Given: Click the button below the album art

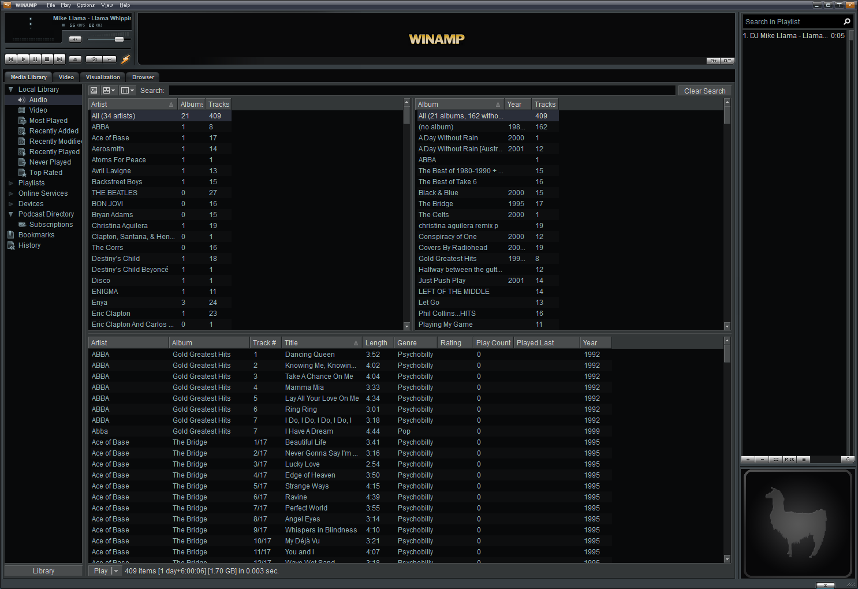Looking at the screenshot, I should click(x=825, y=585).
